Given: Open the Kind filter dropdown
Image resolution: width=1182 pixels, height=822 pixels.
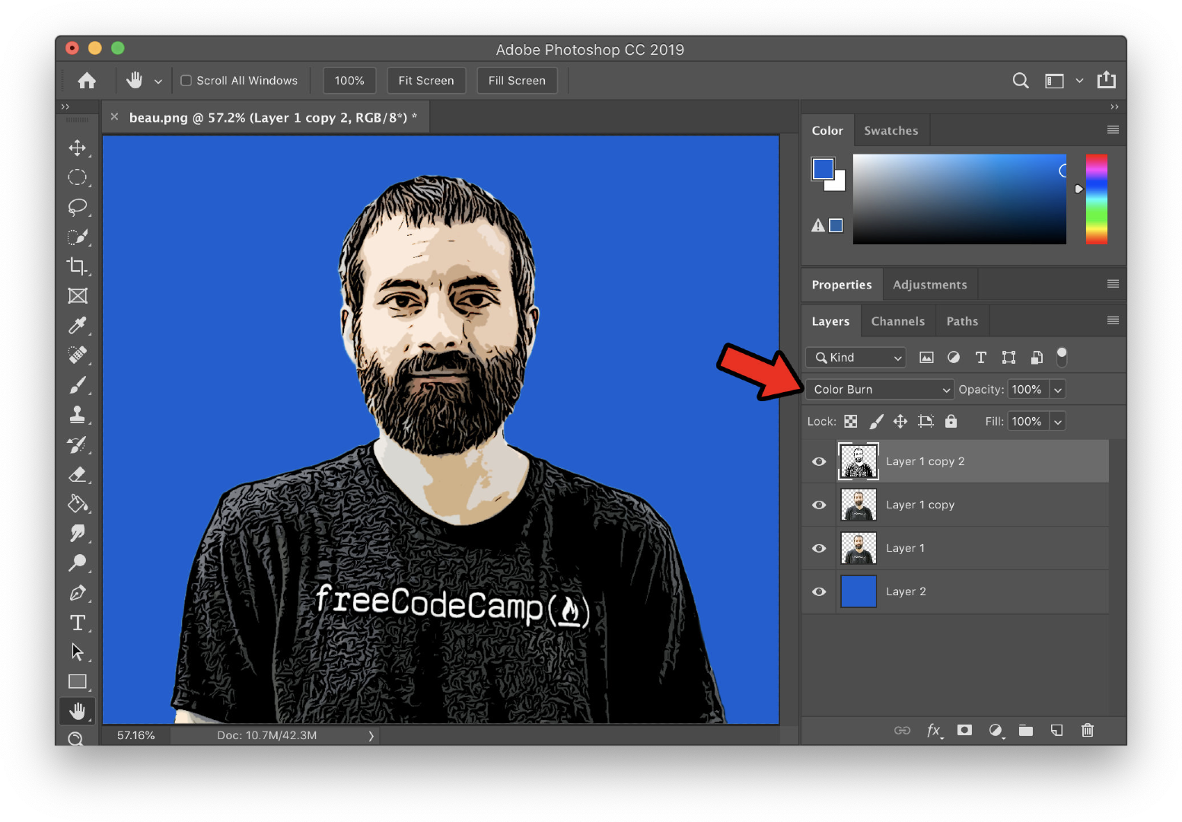Looking at the screenshot, I should point(855,358).
